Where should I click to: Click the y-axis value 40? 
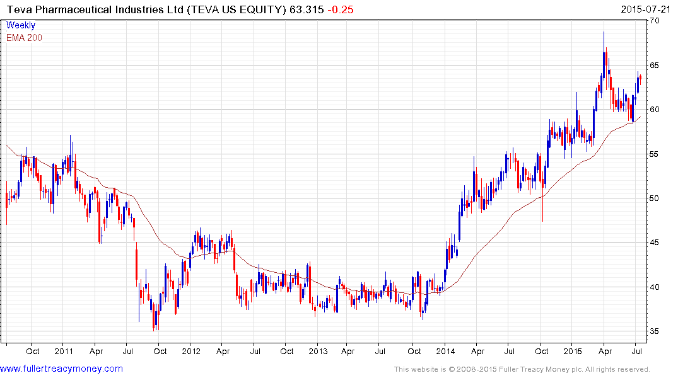click(655, 287)
